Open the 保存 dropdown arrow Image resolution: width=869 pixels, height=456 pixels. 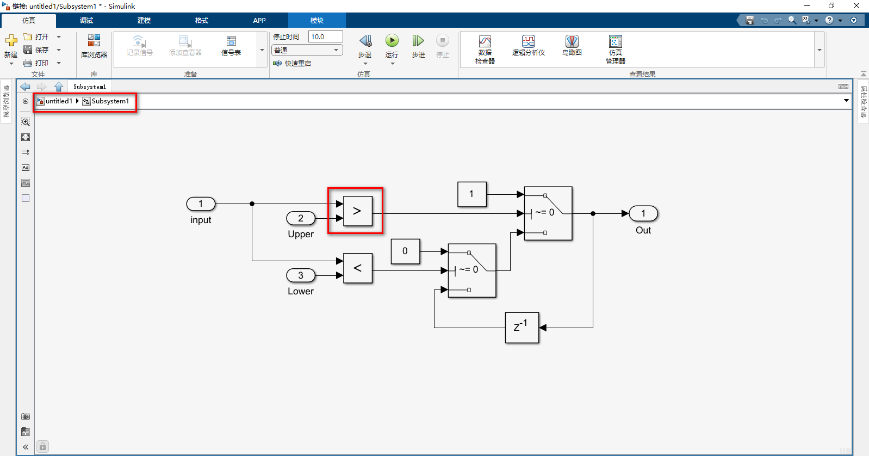(x=59, y=50)
